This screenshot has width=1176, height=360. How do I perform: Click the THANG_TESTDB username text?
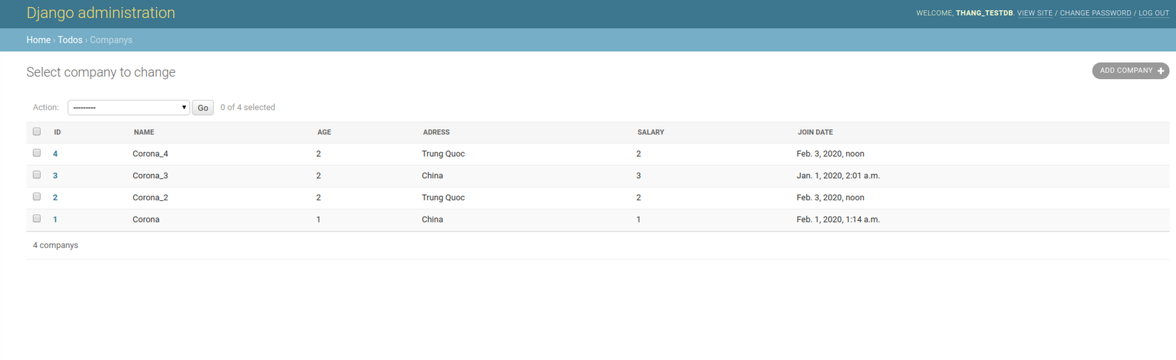pyautogui.click(x=984, y=13)
